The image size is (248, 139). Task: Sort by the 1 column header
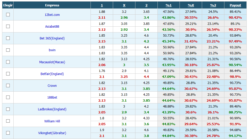coord(102,5)
